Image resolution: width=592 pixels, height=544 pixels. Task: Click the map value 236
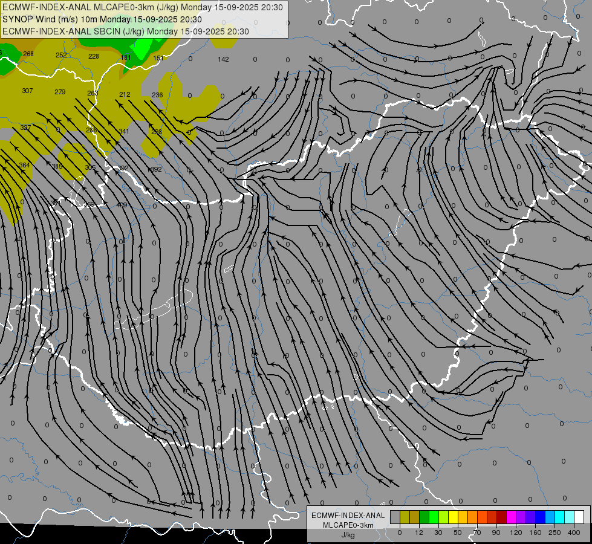click(157, 95)
